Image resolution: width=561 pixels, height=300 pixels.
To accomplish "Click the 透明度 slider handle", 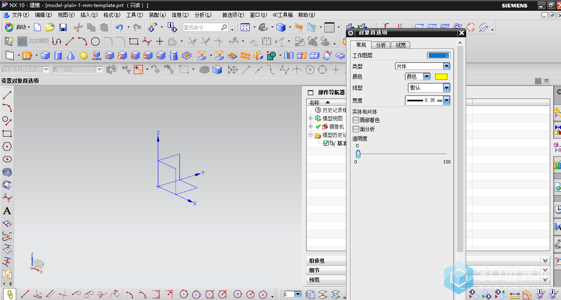I will (358, 154).
